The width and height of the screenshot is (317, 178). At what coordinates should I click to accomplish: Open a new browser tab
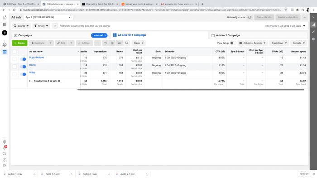click(202, 4)
